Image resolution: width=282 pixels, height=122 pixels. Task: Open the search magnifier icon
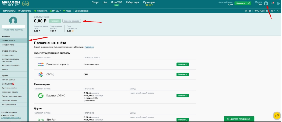click(x=278, y=11)
